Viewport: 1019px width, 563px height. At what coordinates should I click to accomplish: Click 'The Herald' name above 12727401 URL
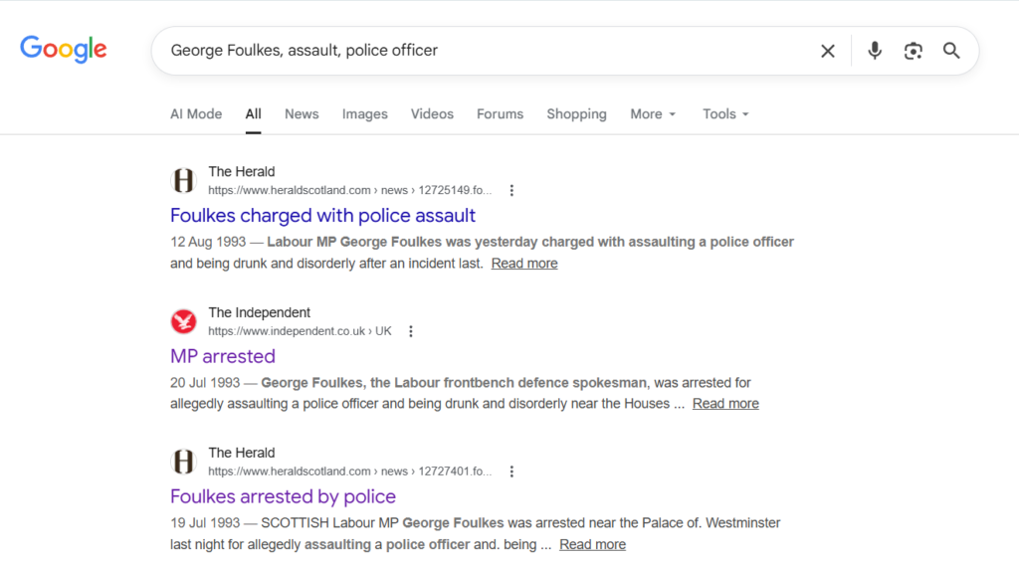point(242,454)
